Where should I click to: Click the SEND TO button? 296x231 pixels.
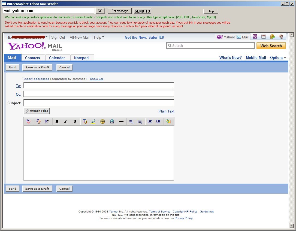coord(142,11)
